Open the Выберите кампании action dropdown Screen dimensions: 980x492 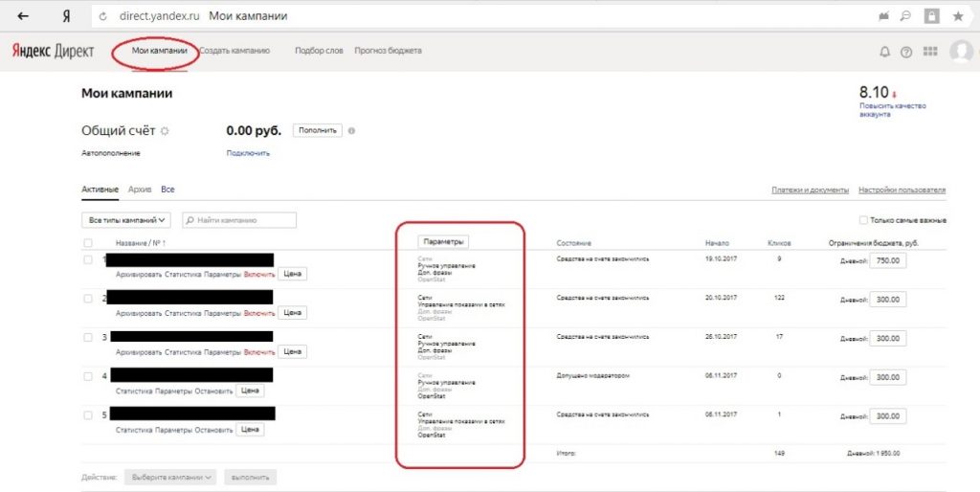pos(170,477)
